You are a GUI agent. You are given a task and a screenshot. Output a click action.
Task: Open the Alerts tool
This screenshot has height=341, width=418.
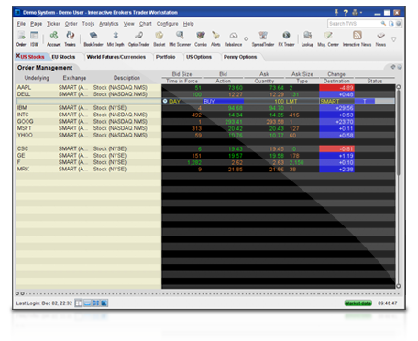pyautogui.click(x=215, y=38)
